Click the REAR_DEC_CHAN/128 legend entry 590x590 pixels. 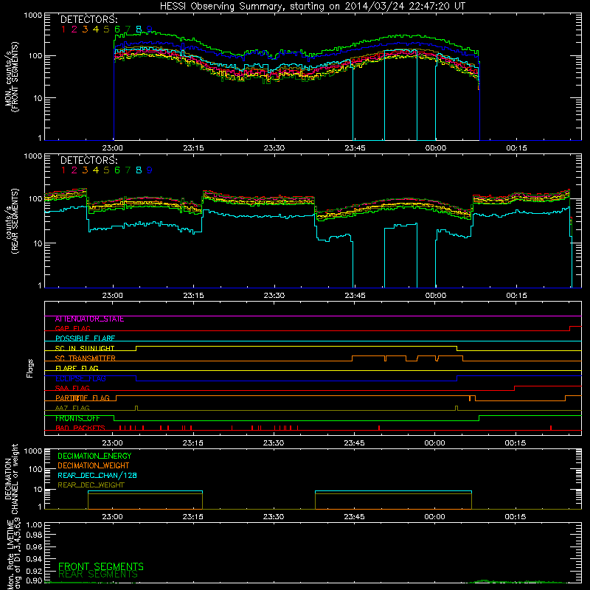pyautogui.click(x=97, y=476)
